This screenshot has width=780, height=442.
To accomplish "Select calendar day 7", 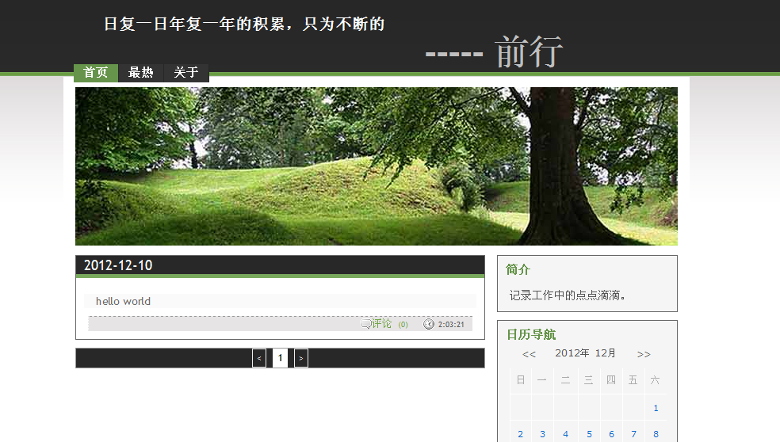I will click(634, 434).
